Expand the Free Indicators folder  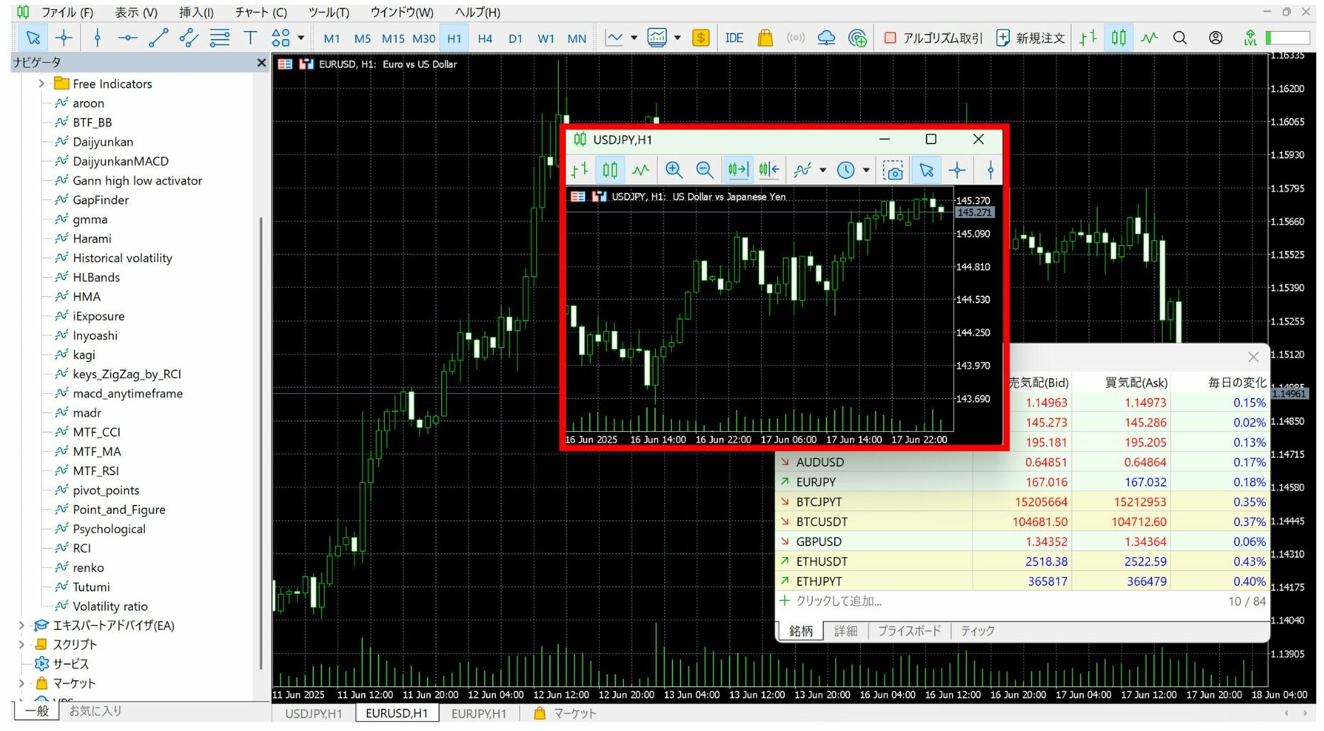coord(41,84)
